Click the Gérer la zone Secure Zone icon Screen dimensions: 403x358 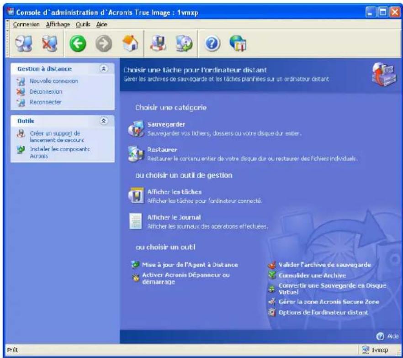[272, 302]
